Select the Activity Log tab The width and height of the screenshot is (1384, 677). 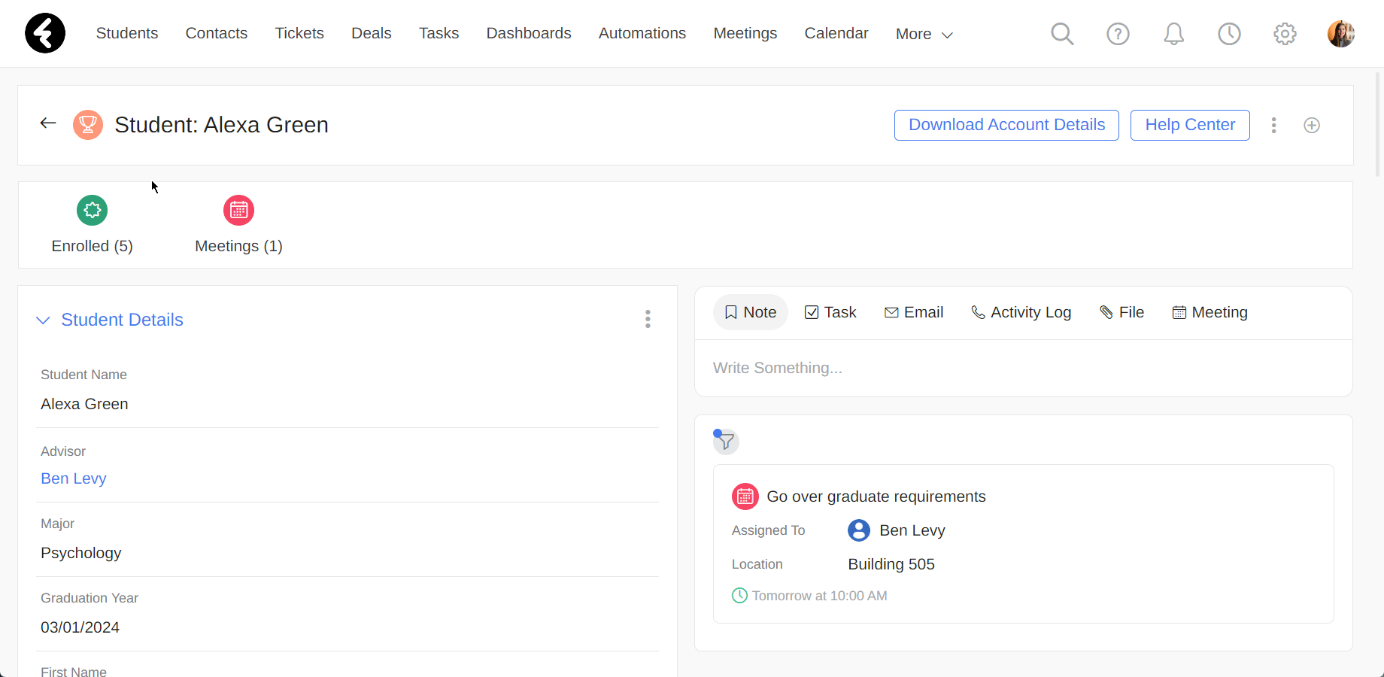pos(1021,312)
